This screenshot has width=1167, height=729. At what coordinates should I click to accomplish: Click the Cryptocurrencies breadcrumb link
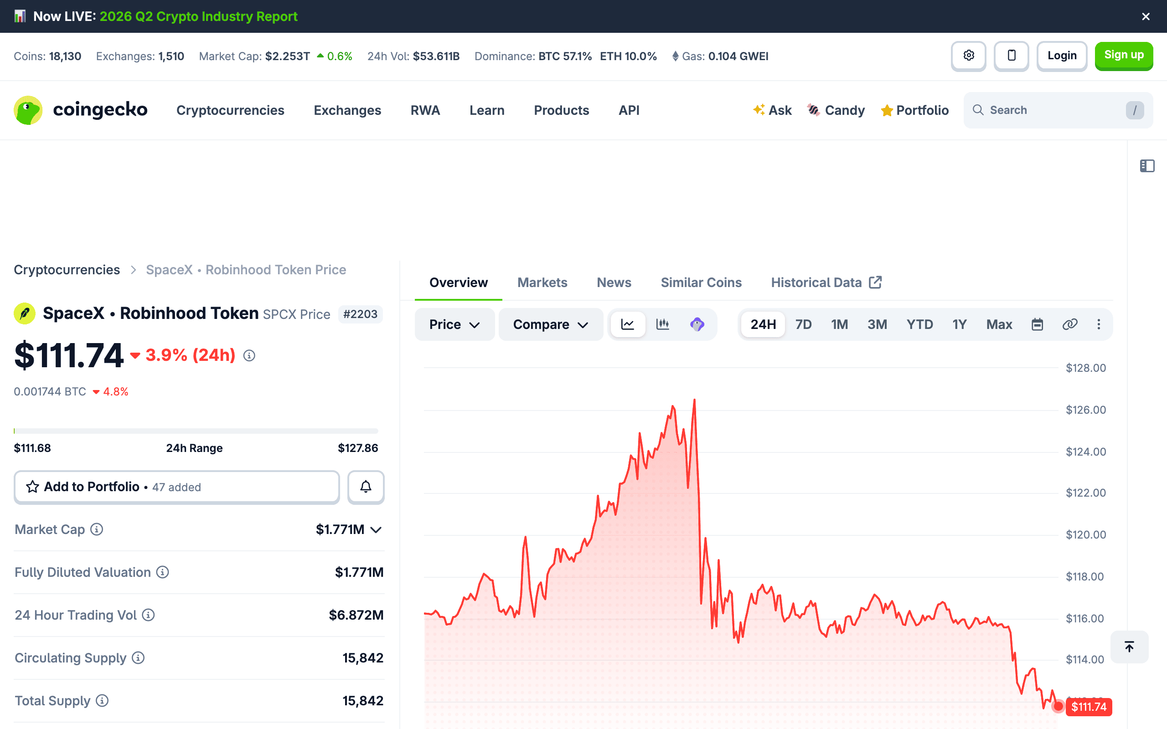(67, 270)
